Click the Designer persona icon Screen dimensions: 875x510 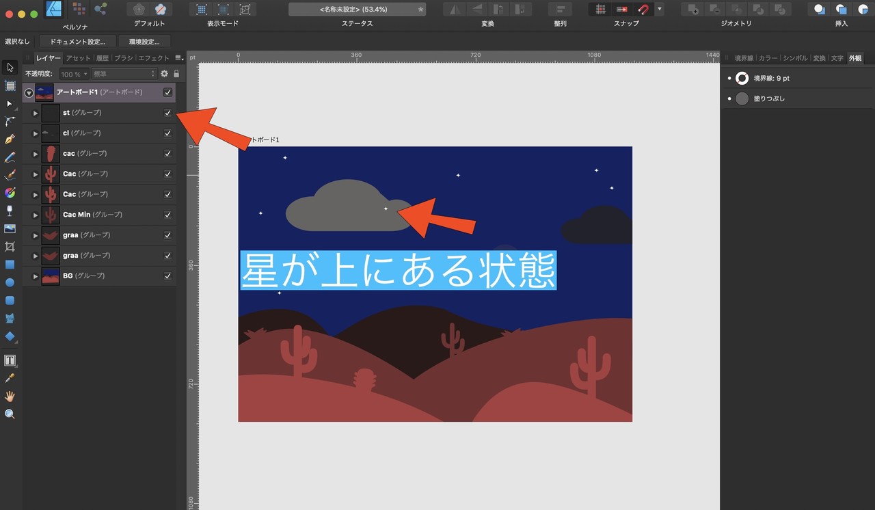click(55, 9)
